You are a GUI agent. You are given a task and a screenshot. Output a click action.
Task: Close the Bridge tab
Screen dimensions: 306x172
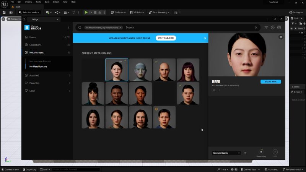(x=58, y=19)
